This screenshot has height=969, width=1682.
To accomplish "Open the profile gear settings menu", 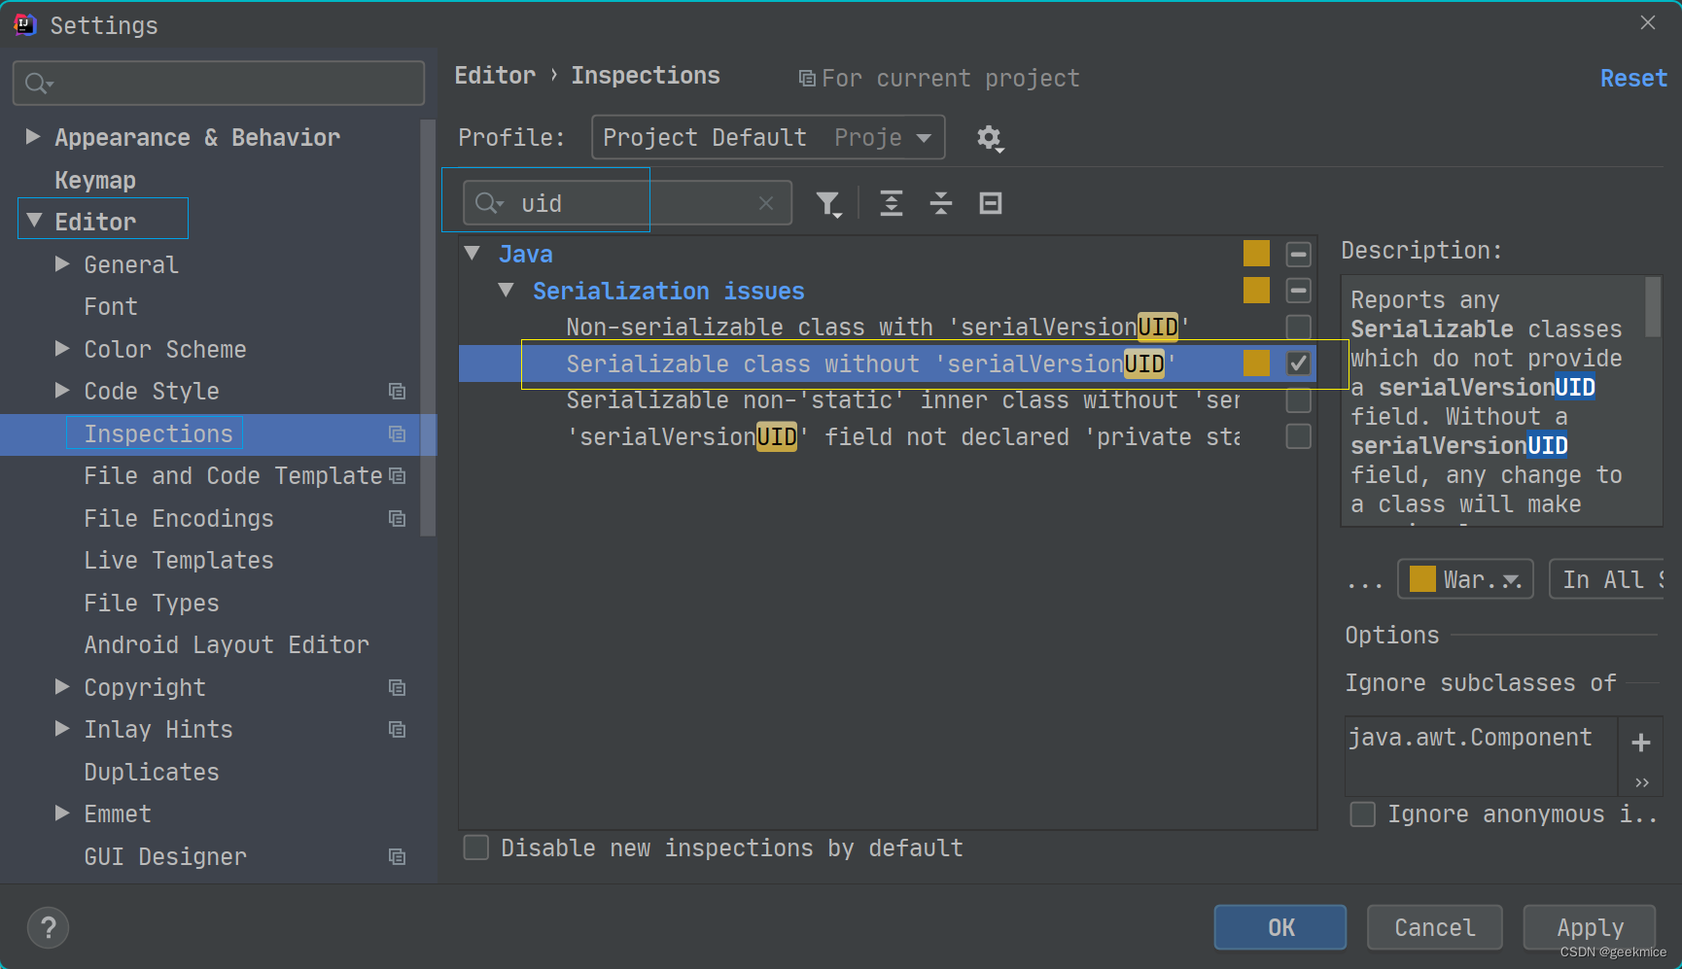I will 990,138.
